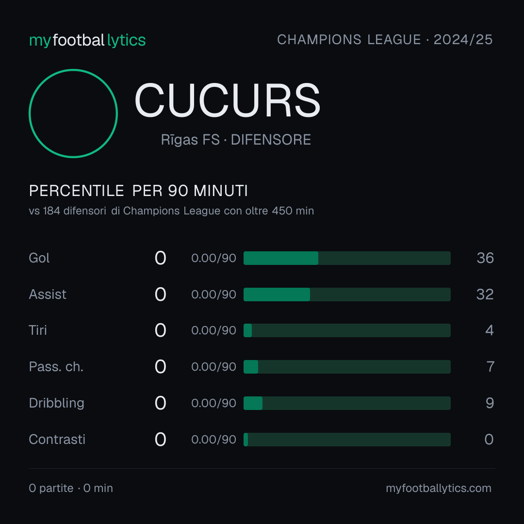Click the Assist percentile value 32

point(485,295)
